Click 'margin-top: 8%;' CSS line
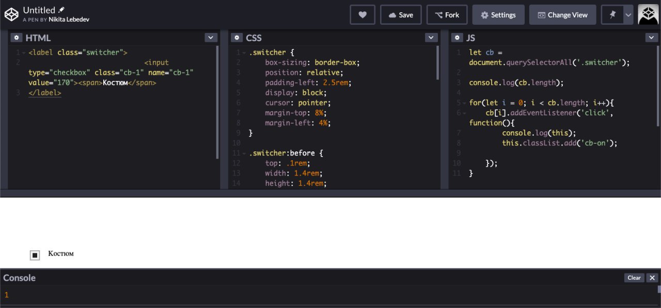661x308 pixels. [296, 113]
